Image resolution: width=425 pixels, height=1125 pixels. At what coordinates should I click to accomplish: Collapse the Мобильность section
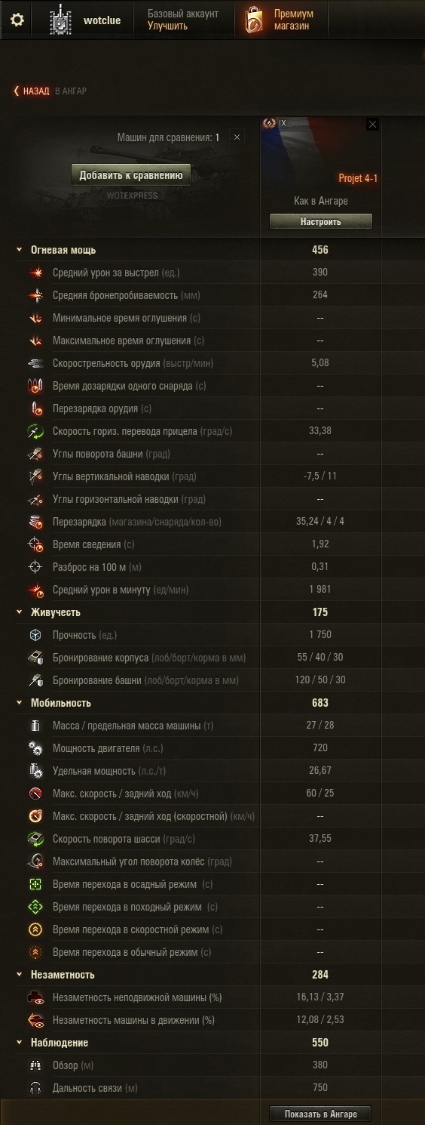click(x=19, y=703)
